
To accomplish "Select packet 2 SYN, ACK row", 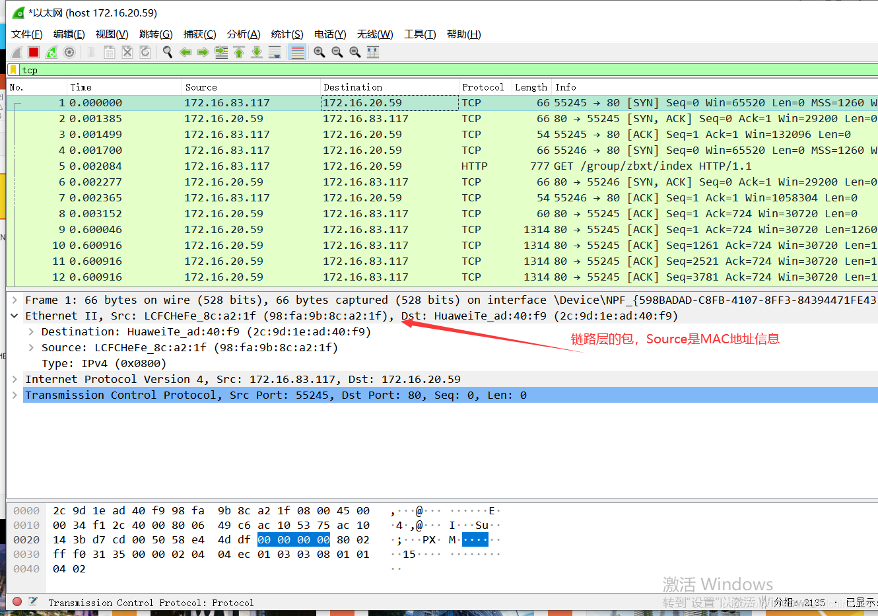I will [442, 118].
